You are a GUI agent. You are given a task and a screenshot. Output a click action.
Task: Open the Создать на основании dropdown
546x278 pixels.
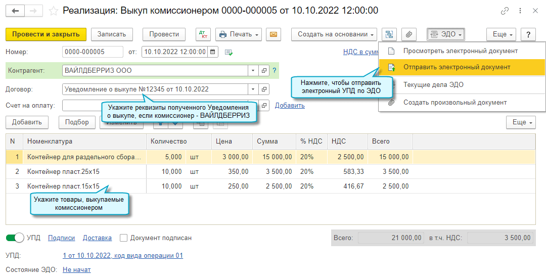(x=334, y=34)
